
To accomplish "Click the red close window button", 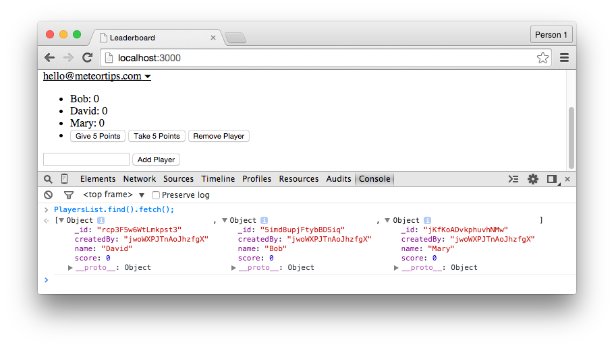I will point(50,34).
